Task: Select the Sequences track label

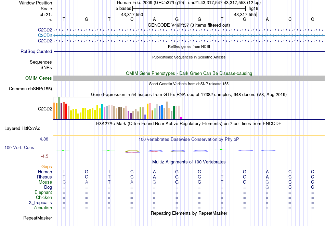Action: (41, 62)
